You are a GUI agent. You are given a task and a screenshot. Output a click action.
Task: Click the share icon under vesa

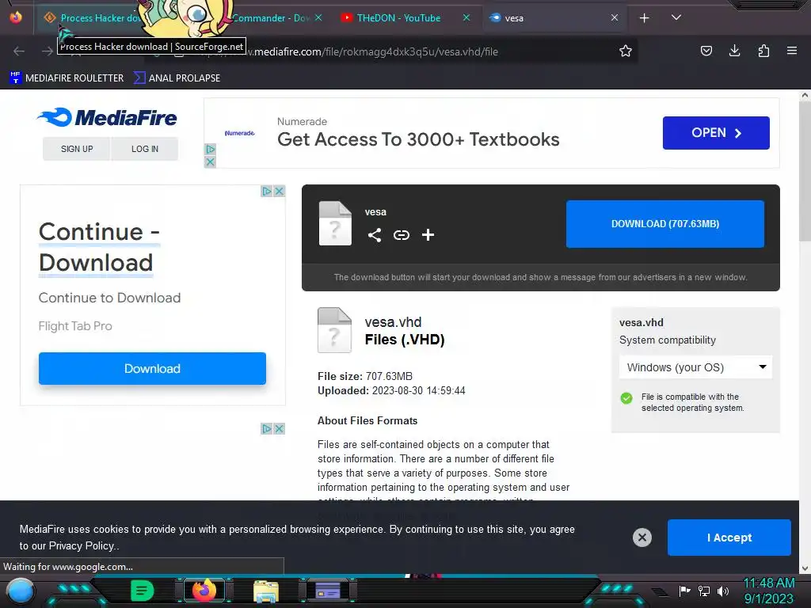coord(375,235)
